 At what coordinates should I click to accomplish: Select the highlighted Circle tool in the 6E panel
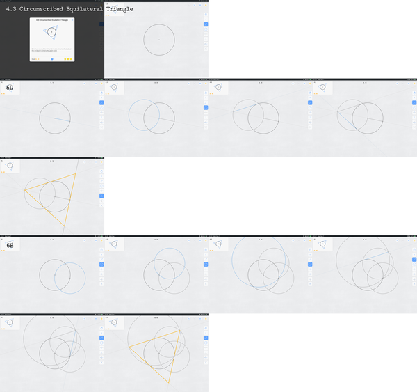[101, 265]
